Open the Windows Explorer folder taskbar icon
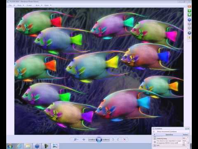This screenshot has height=149, width=198. tap(28, 146)
